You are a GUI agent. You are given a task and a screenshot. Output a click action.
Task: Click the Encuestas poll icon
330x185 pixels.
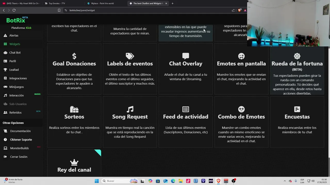click(297, 109)
